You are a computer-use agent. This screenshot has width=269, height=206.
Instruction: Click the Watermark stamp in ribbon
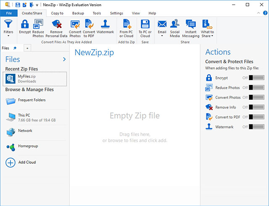105,27
